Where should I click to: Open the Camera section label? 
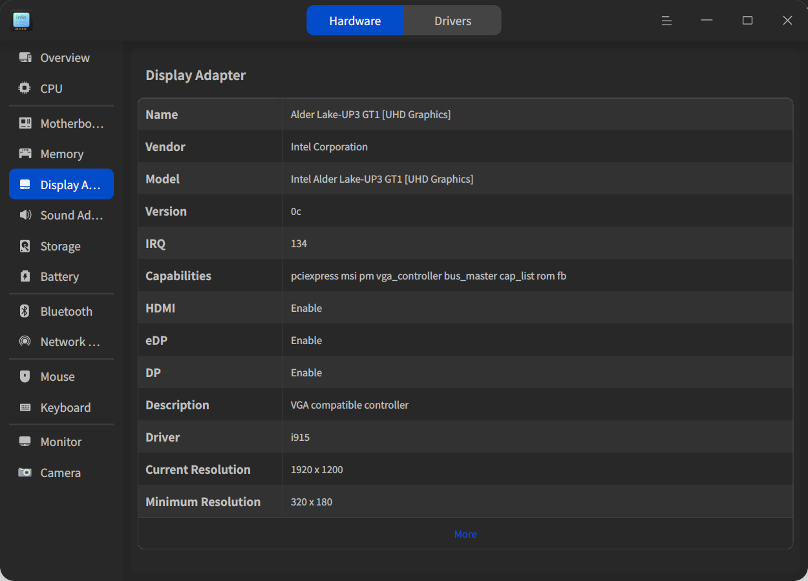tap(60, 473)
